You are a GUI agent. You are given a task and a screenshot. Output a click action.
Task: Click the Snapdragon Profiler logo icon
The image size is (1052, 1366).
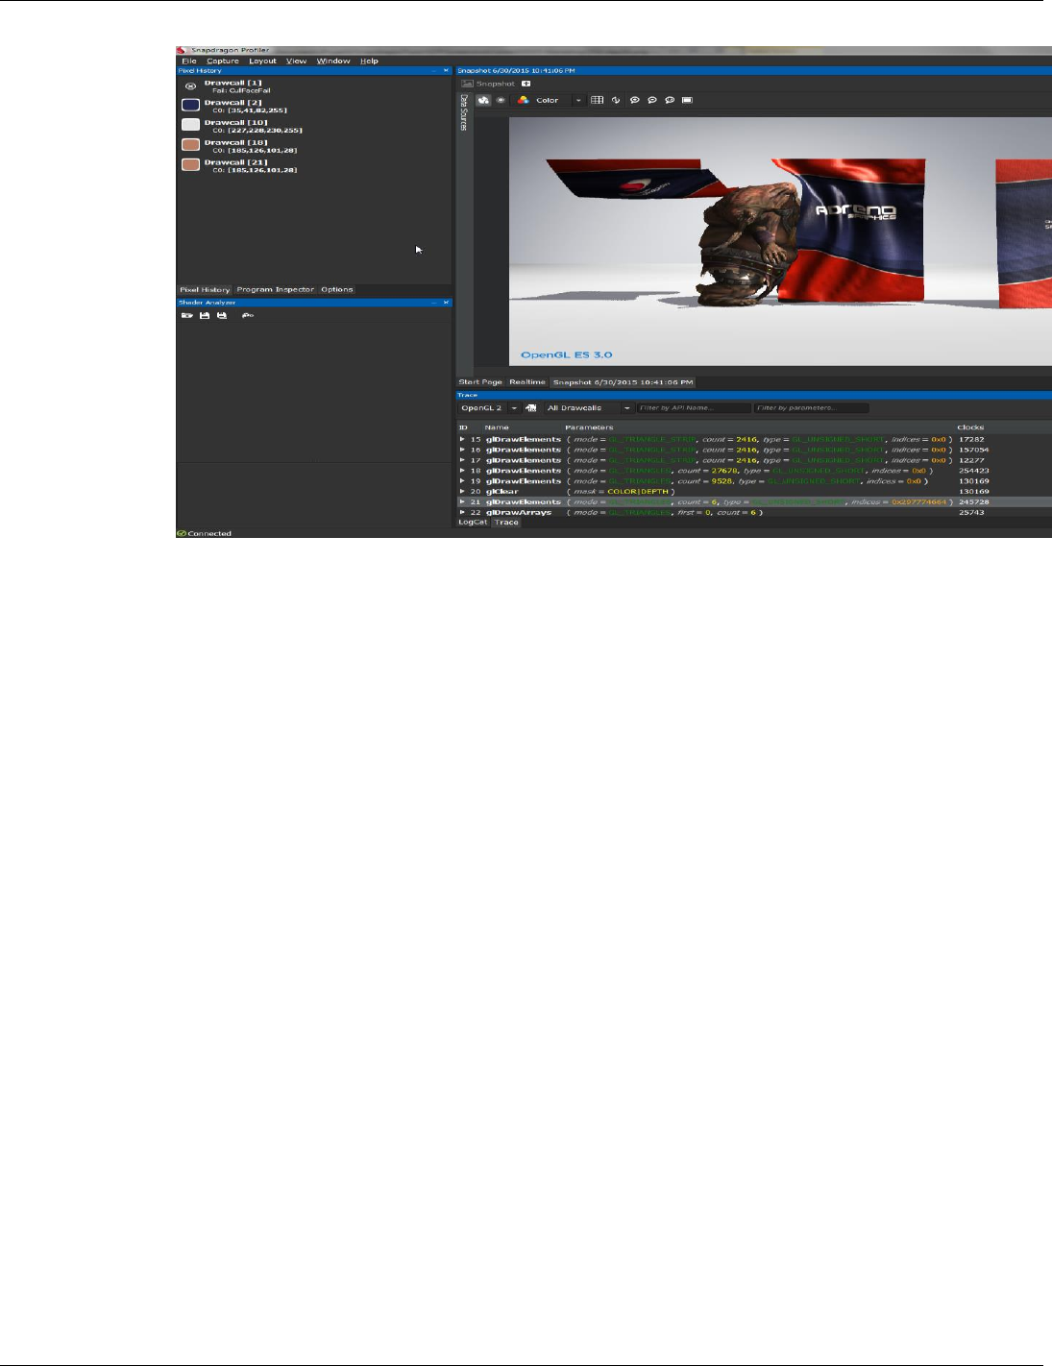click(182, 50)
